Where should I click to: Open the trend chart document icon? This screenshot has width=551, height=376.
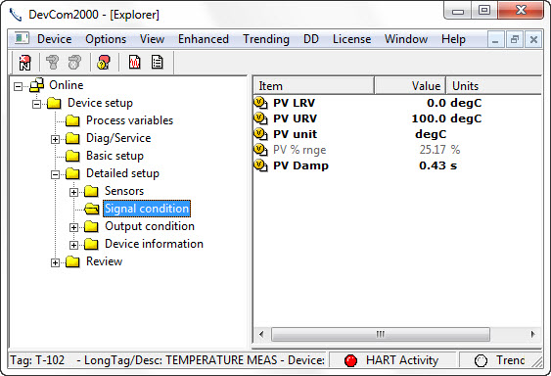(x=135, y=63)
